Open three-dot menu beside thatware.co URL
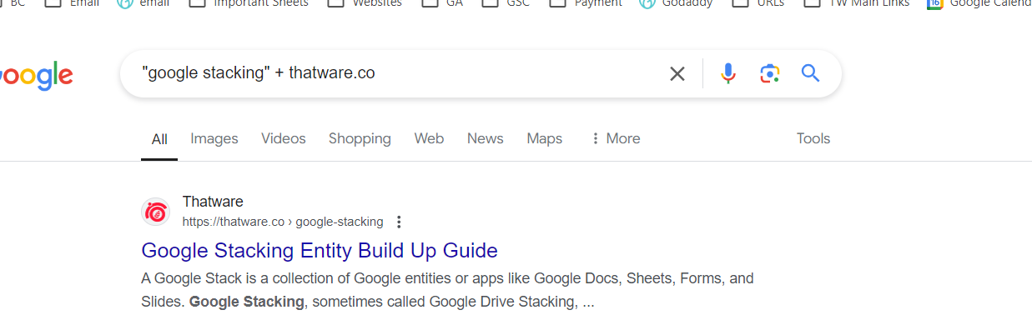The image size is (1032, 330). (x=399, y=222)
